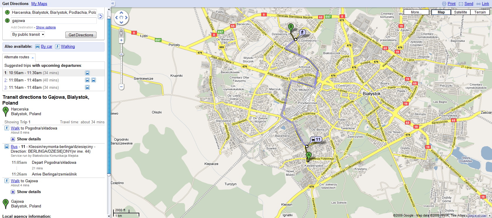Click marker A on the map

point(308,156)
